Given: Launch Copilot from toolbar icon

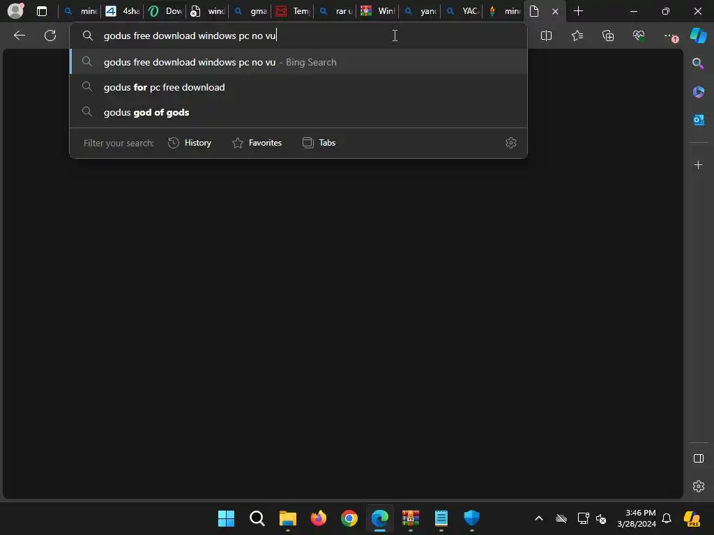Looking at the screenshot, I should (698, 36).
